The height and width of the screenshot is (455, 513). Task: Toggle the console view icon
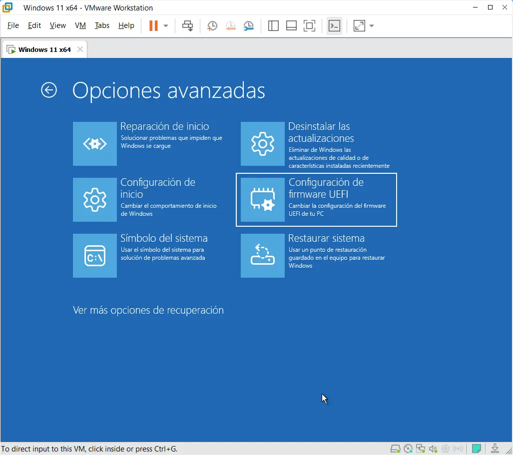334,25
